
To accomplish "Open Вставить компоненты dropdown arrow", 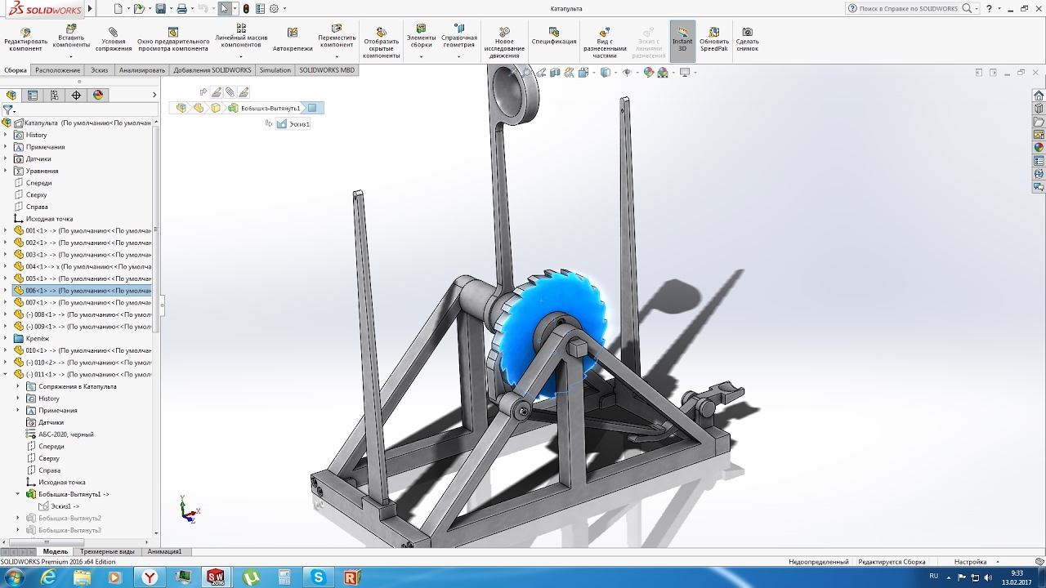I will 71,56.
